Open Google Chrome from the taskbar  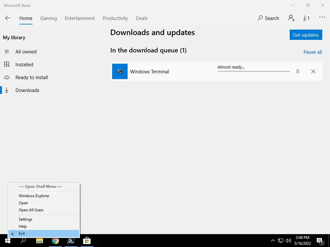point(55,241)
